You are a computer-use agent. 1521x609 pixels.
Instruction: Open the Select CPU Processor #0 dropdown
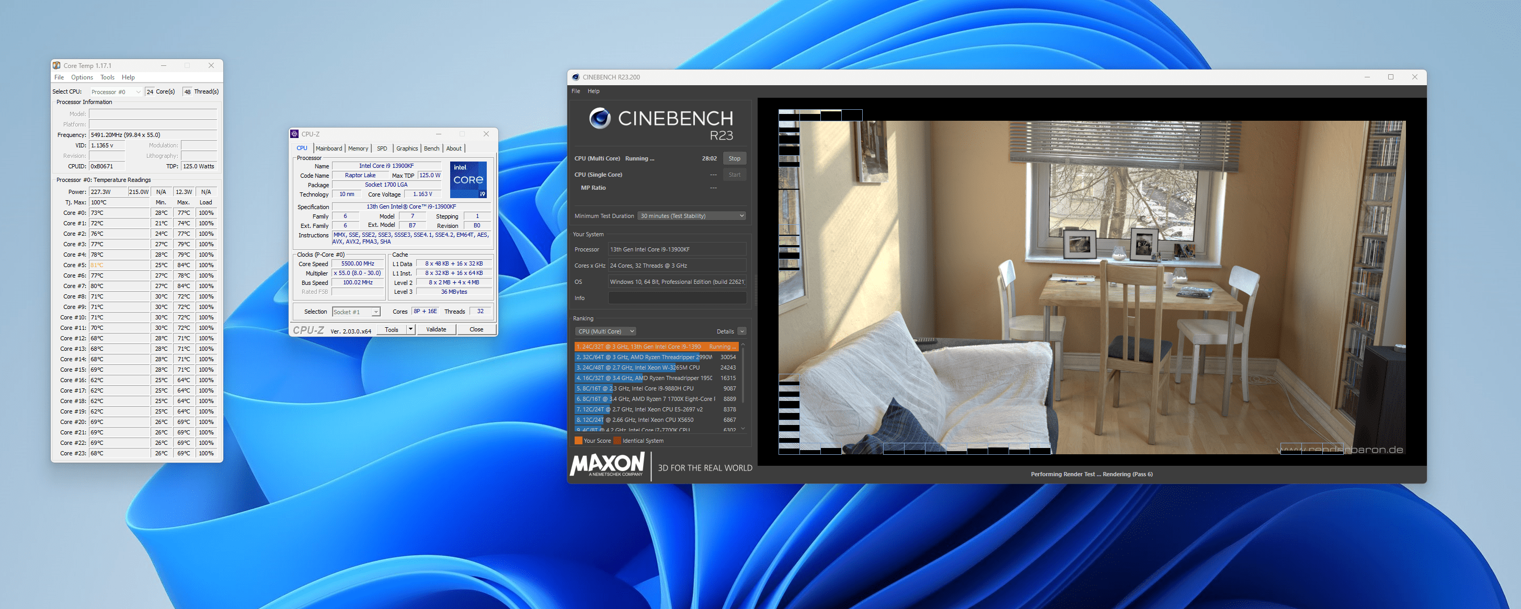point(116,91)
